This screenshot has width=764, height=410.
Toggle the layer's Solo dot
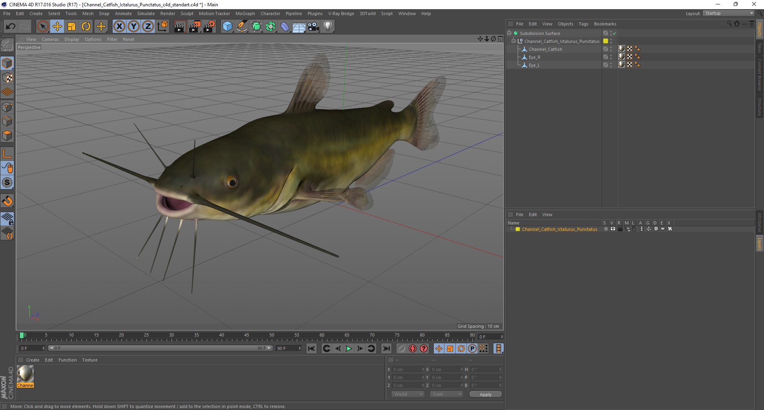tap(606, 229)
